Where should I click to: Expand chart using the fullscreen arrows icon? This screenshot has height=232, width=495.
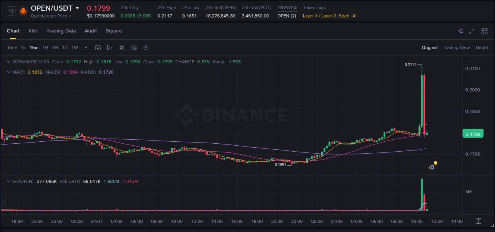click(472, 31)
